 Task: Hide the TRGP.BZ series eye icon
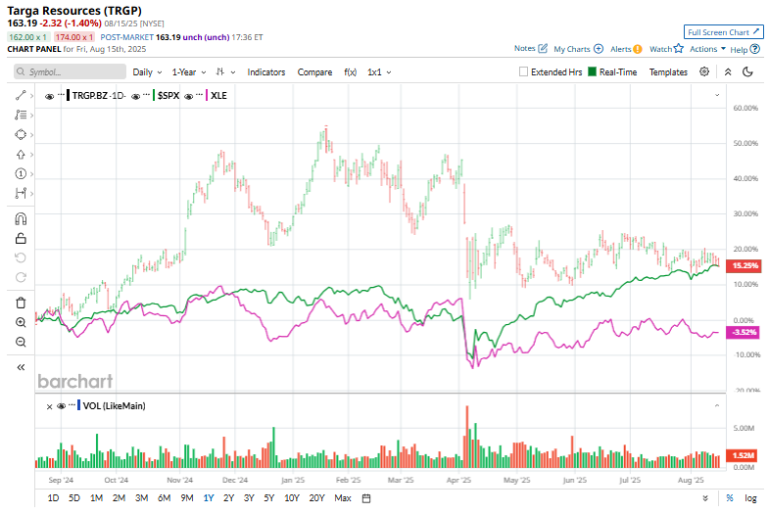(x=49, y=96)
